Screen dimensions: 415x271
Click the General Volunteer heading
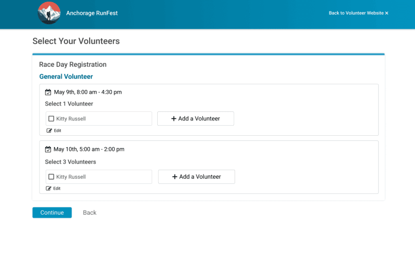point(66,77)
